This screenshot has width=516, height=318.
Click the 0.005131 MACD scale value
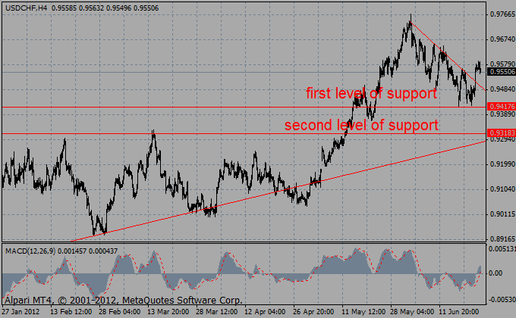(x=502, y=248)
